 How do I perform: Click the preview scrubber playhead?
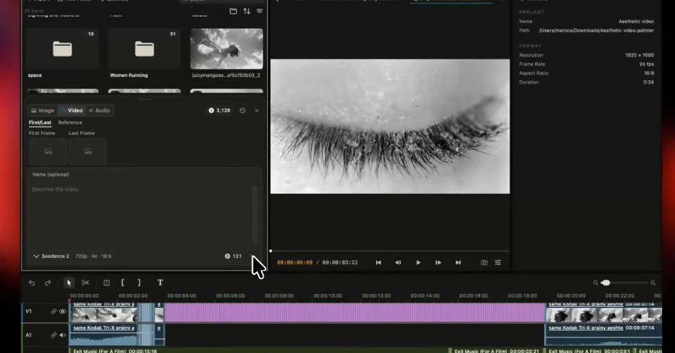coord(270,250)
